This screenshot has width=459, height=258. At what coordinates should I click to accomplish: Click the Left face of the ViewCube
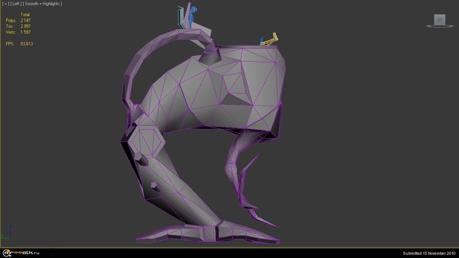(x=439, y=19)
